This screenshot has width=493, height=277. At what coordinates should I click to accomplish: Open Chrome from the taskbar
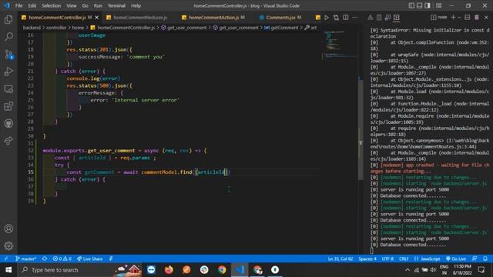[222, 270]
